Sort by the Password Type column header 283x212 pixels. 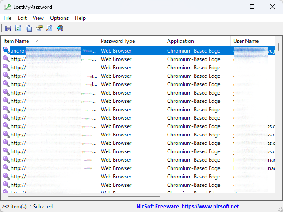(x=130, y=41)
